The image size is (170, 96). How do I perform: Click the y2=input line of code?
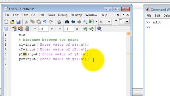click(x=54, y=59)
